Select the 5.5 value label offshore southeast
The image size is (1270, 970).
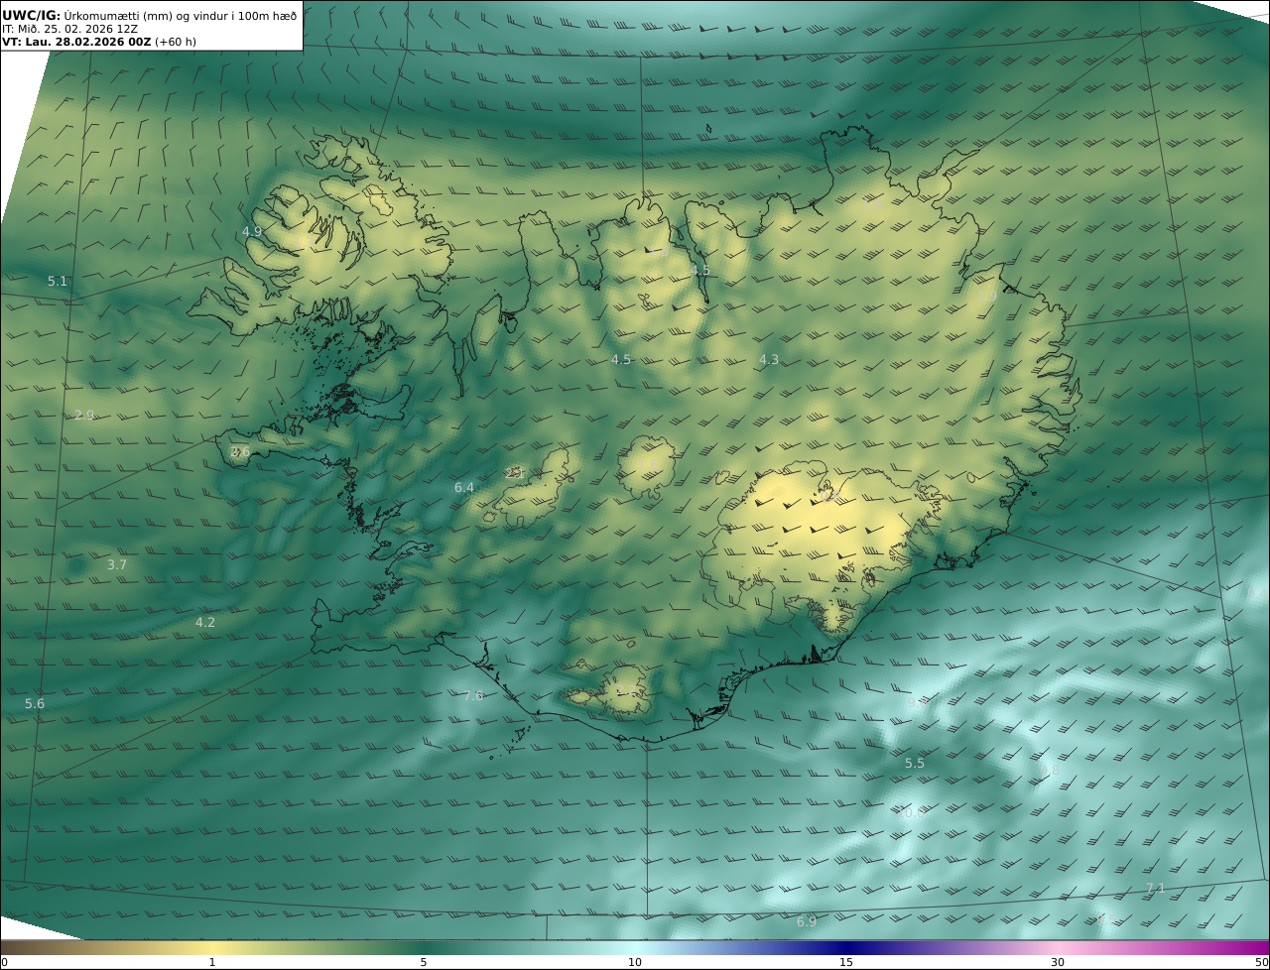[x=915, y=764]
